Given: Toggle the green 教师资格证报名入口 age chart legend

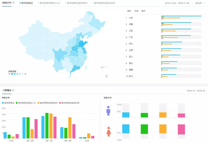Looking at the screenshot, I should 26,103.
